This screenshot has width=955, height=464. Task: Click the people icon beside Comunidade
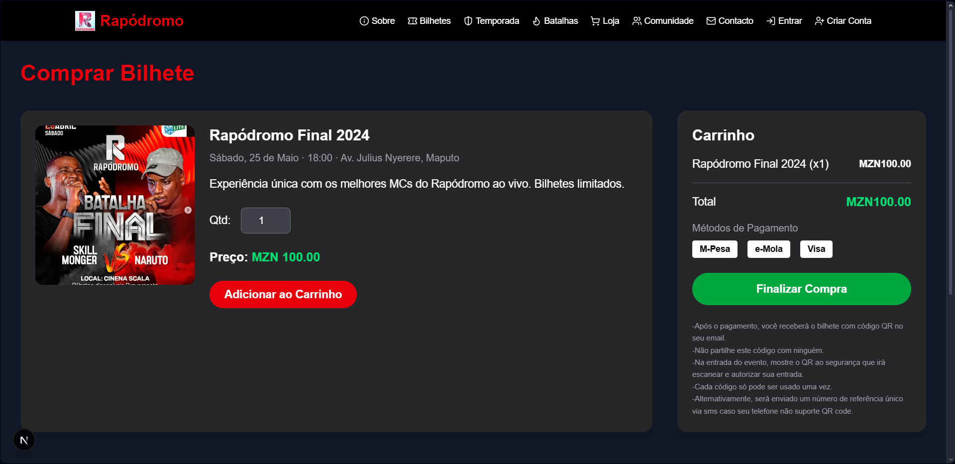(637, 21)
